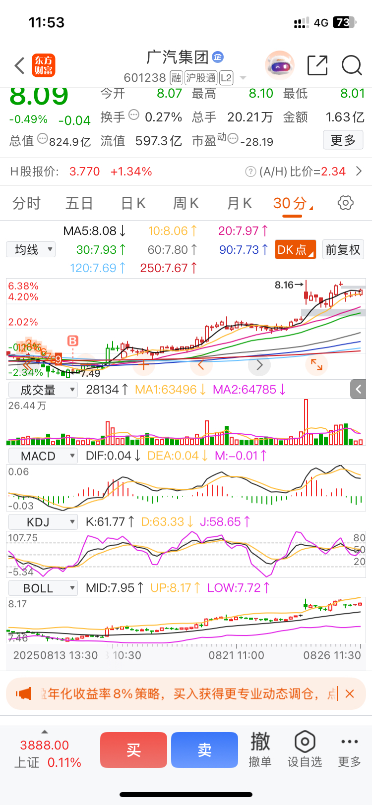The image size is (372, 805).
Task: Tap the 市盈 info bubble icon
Action: tap(233, 139)
